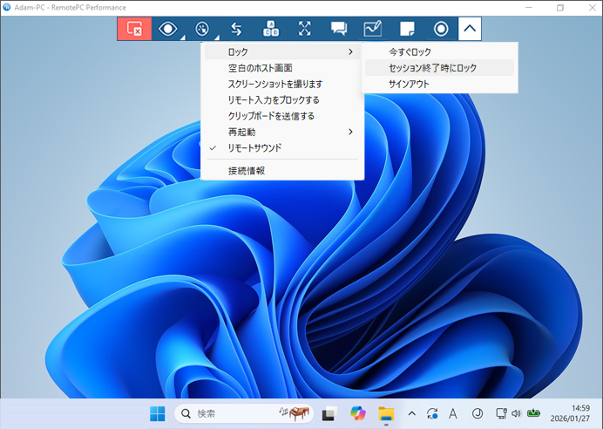Screen dimensions: 603x429
Task: Open Task View on the taskbar
Action: (329, 414)
